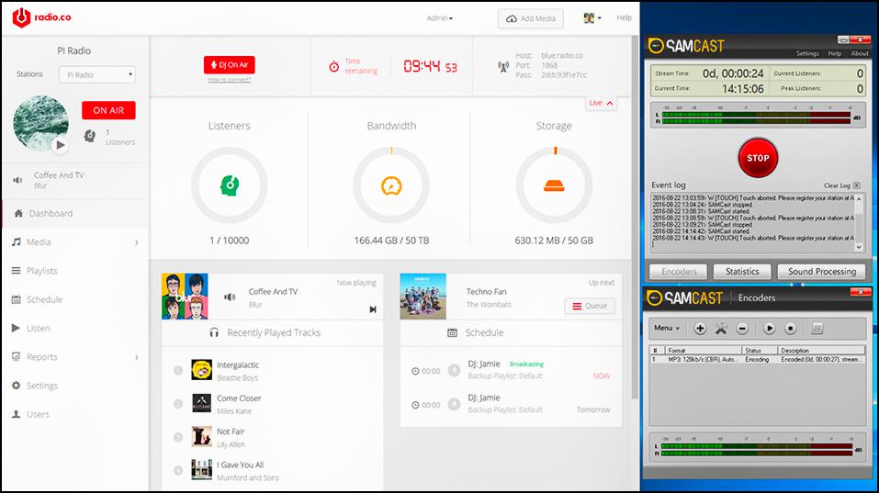Open the SAMCast Settings menu
Screen dimensions: 879x493
click(x=807, y=53)
